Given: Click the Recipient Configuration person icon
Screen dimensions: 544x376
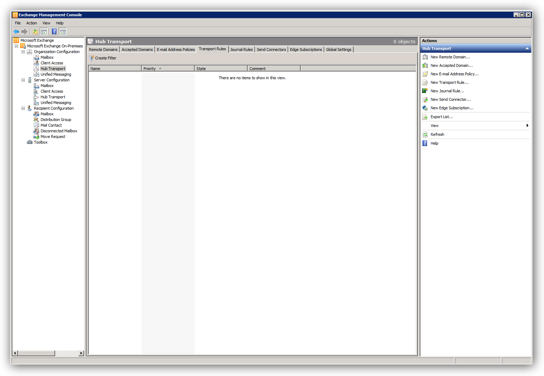Looking at the screenshot, I should pyautogui.click(x=30, y=108).
